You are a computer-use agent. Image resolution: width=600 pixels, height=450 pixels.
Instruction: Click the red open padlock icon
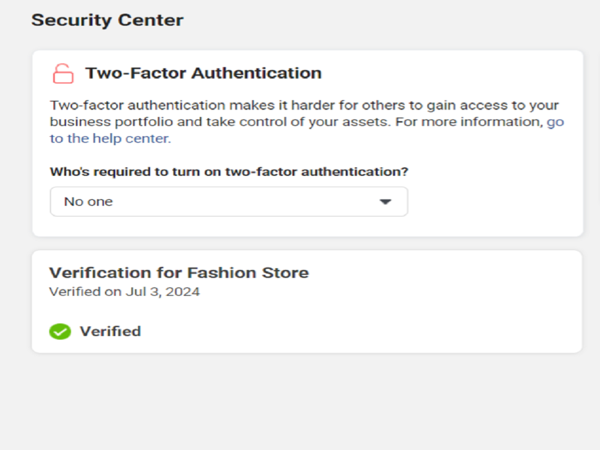click(63, 74)
